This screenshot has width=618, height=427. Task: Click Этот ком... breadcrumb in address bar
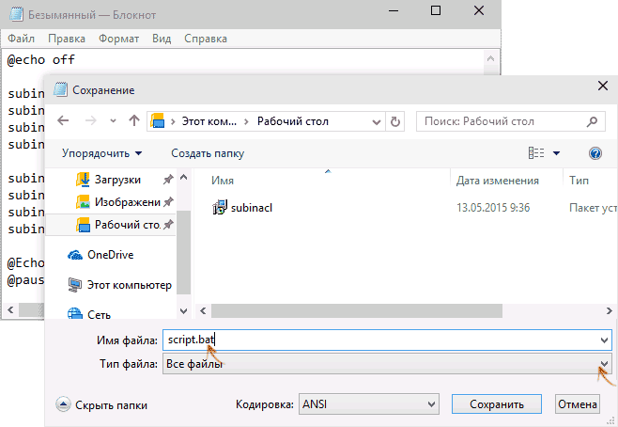pos(209,121)
